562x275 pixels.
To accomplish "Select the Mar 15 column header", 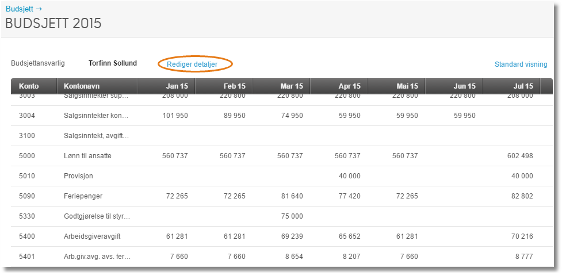I will [x=281, y=86].
